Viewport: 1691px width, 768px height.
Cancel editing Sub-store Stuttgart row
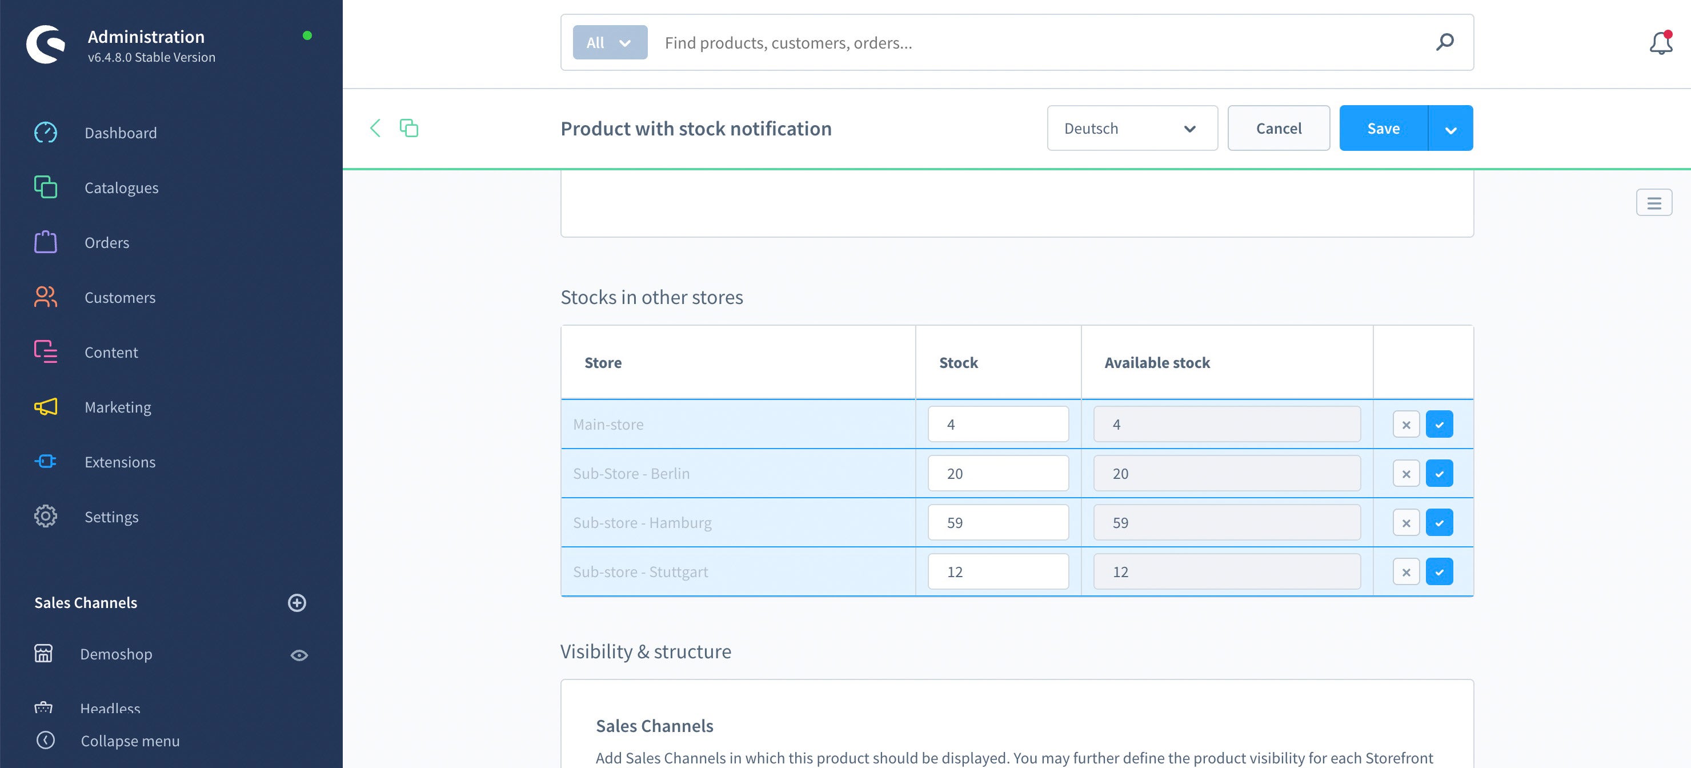point(1406,572)
